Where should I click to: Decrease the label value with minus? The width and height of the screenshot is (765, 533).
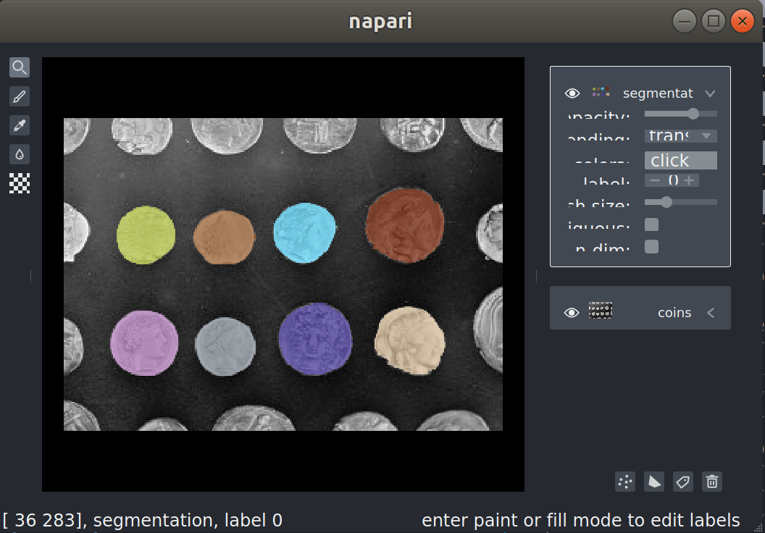pyautogui.click(x=655, y=180)
